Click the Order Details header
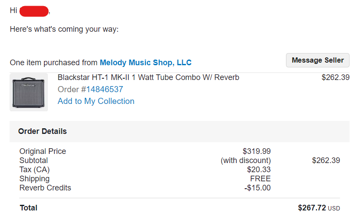The height and width of the screenshot is (220, 360). click(43, 131)
